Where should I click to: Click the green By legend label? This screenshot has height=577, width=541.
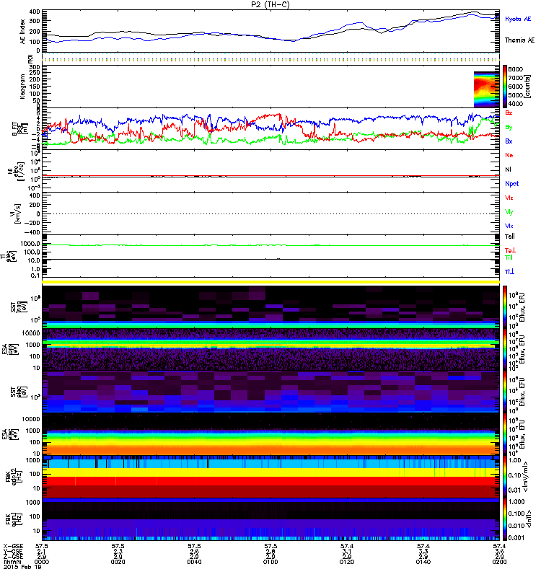[x=509, y=127]
